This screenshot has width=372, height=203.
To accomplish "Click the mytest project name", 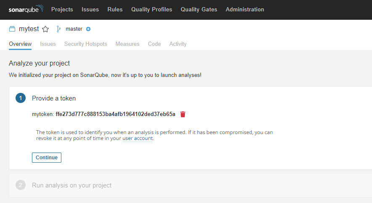I will [x=29, y=29].
